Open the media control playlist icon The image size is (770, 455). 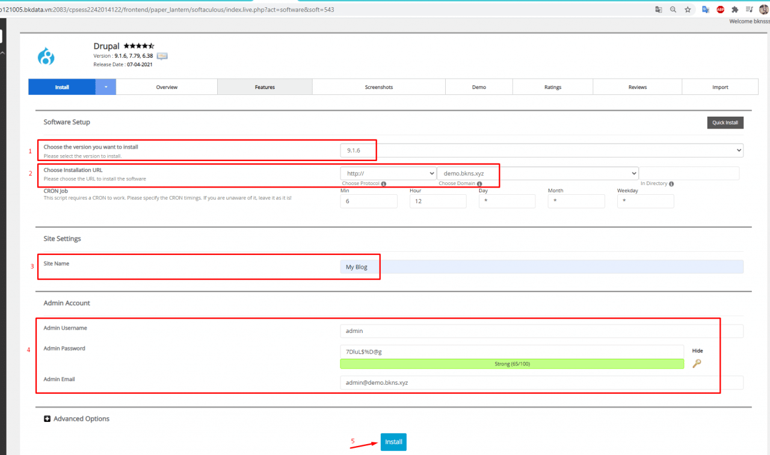click(749, 10)
